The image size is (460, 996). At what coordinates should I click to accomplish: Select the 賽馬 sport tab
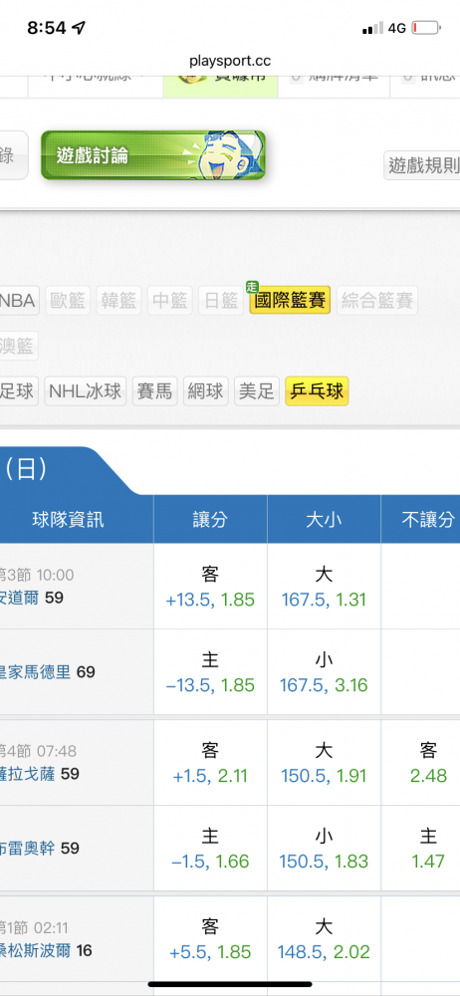(154, 391)
